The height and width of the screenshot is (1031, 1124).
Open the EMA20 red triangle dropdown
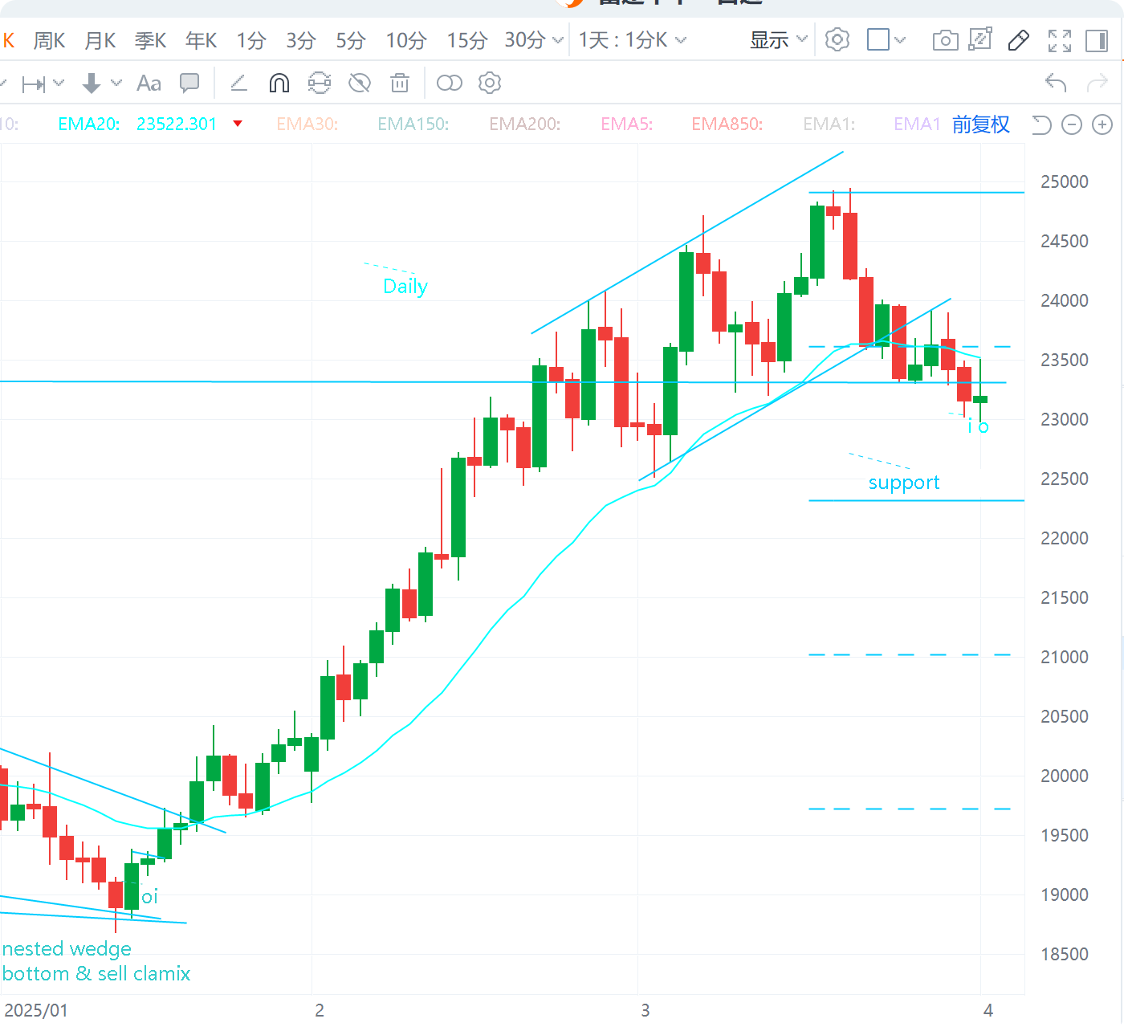point(238,124)
